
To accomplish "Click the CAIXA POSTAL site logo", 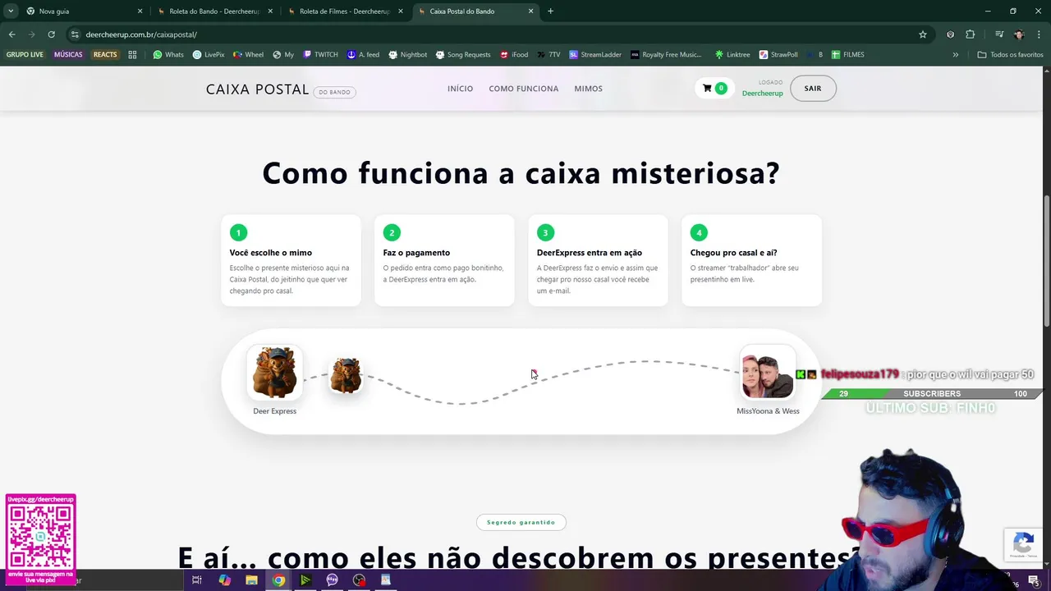I will click(x=257, y=89).
